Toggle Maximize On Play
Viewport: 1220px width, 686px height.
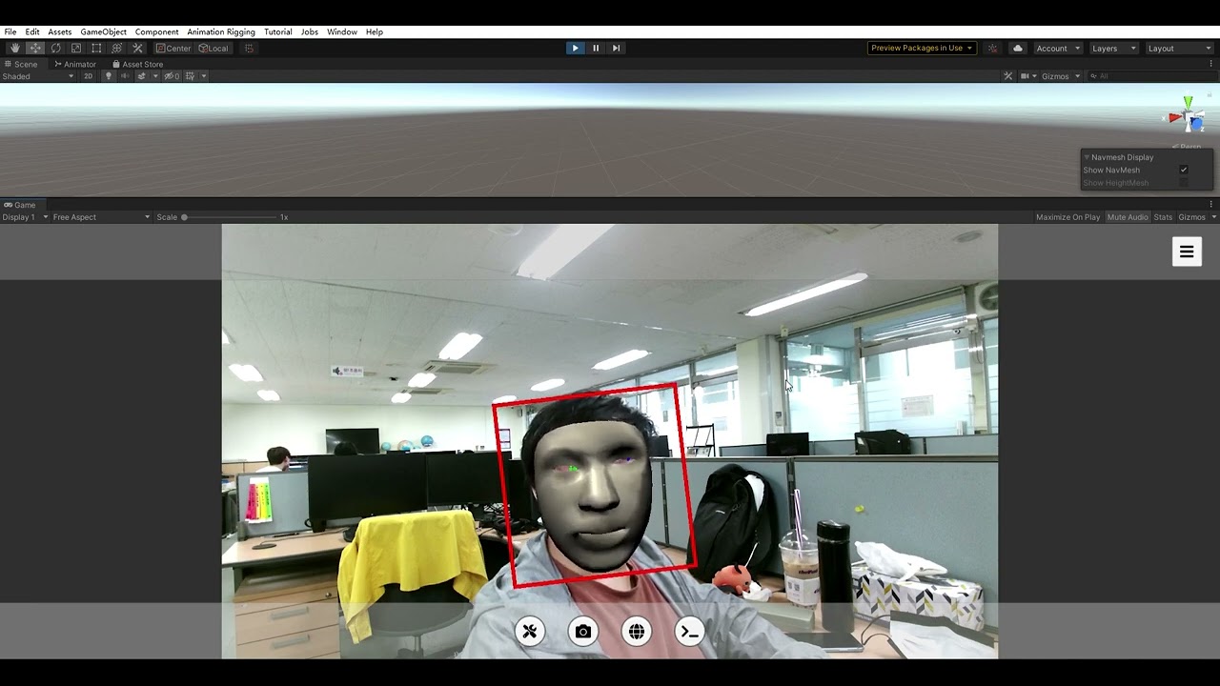click(1067, 217)
